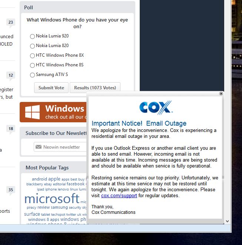
Task: Open the 'techspot' tag
Action: (58, 215)
